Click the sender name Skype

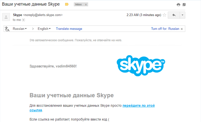click(x=18, y=15)
